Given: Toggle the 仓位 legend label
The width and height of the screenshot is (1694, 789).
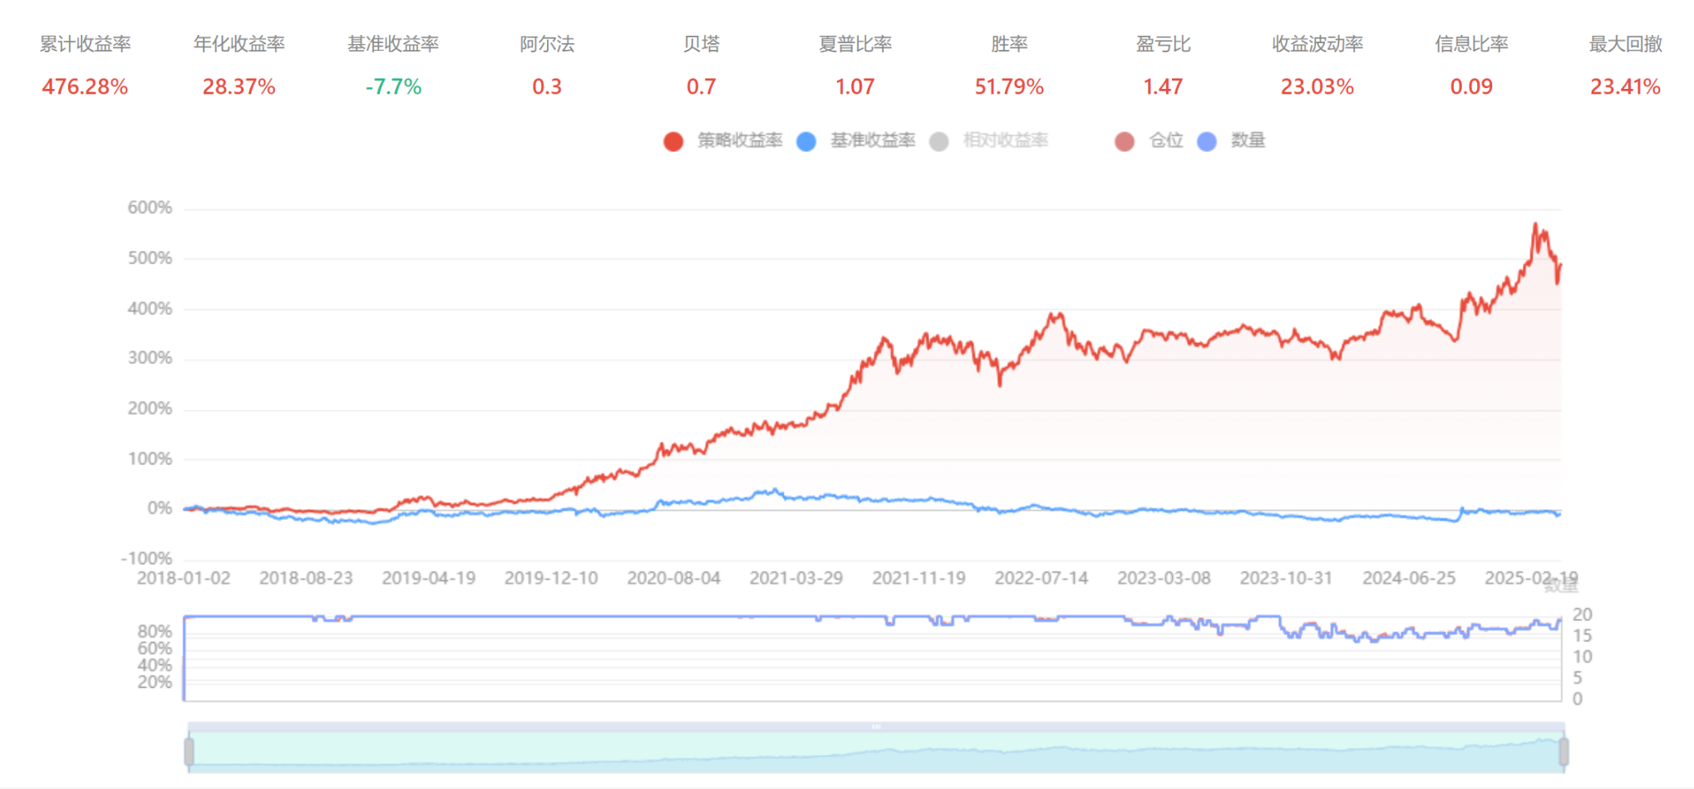Looking at the screenshot, I should (1165, 140).
